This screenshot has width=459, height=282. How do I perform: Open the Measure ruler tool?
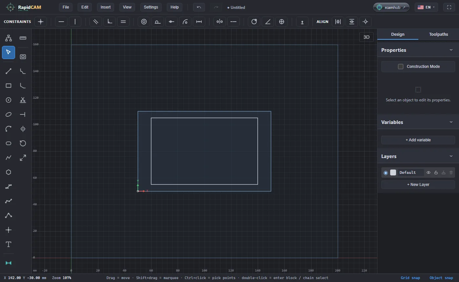(x=23, y=38)
